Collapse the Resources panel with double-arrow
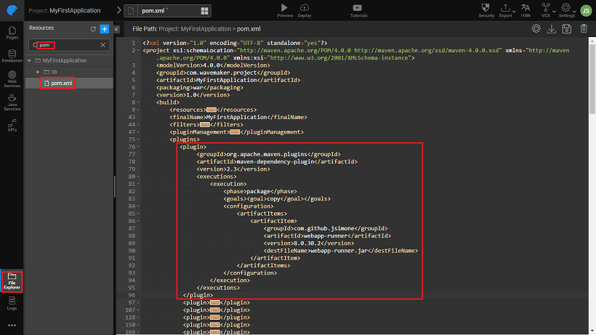 117,29
